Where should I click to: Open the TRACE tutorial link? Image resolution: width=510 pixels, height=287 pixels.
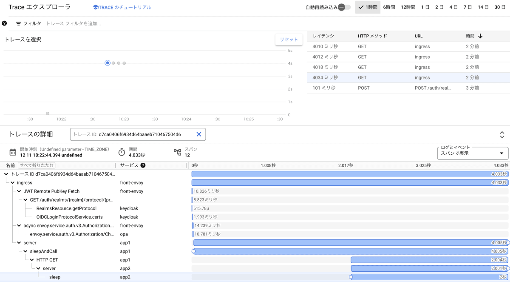click(122, 7)
